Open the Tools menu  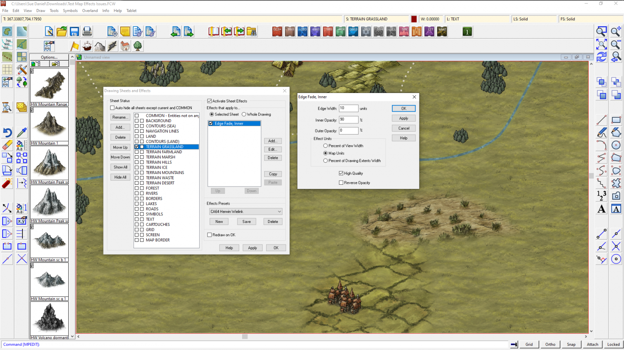pos(54,11)
